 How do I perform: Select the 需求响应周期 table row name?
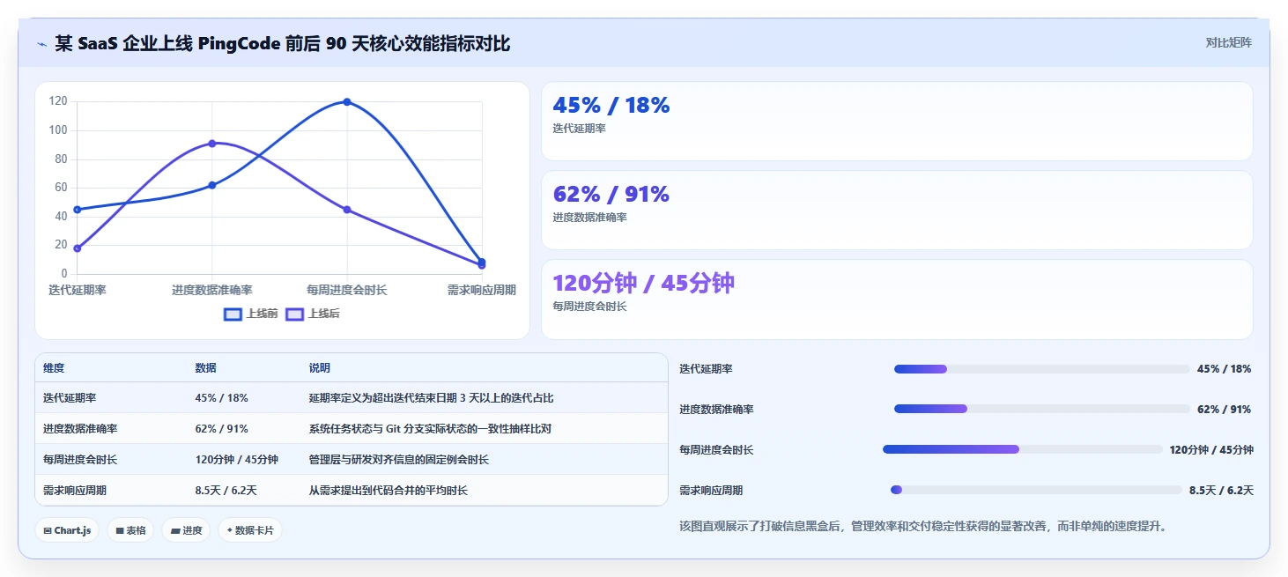(x=75, y=491)
